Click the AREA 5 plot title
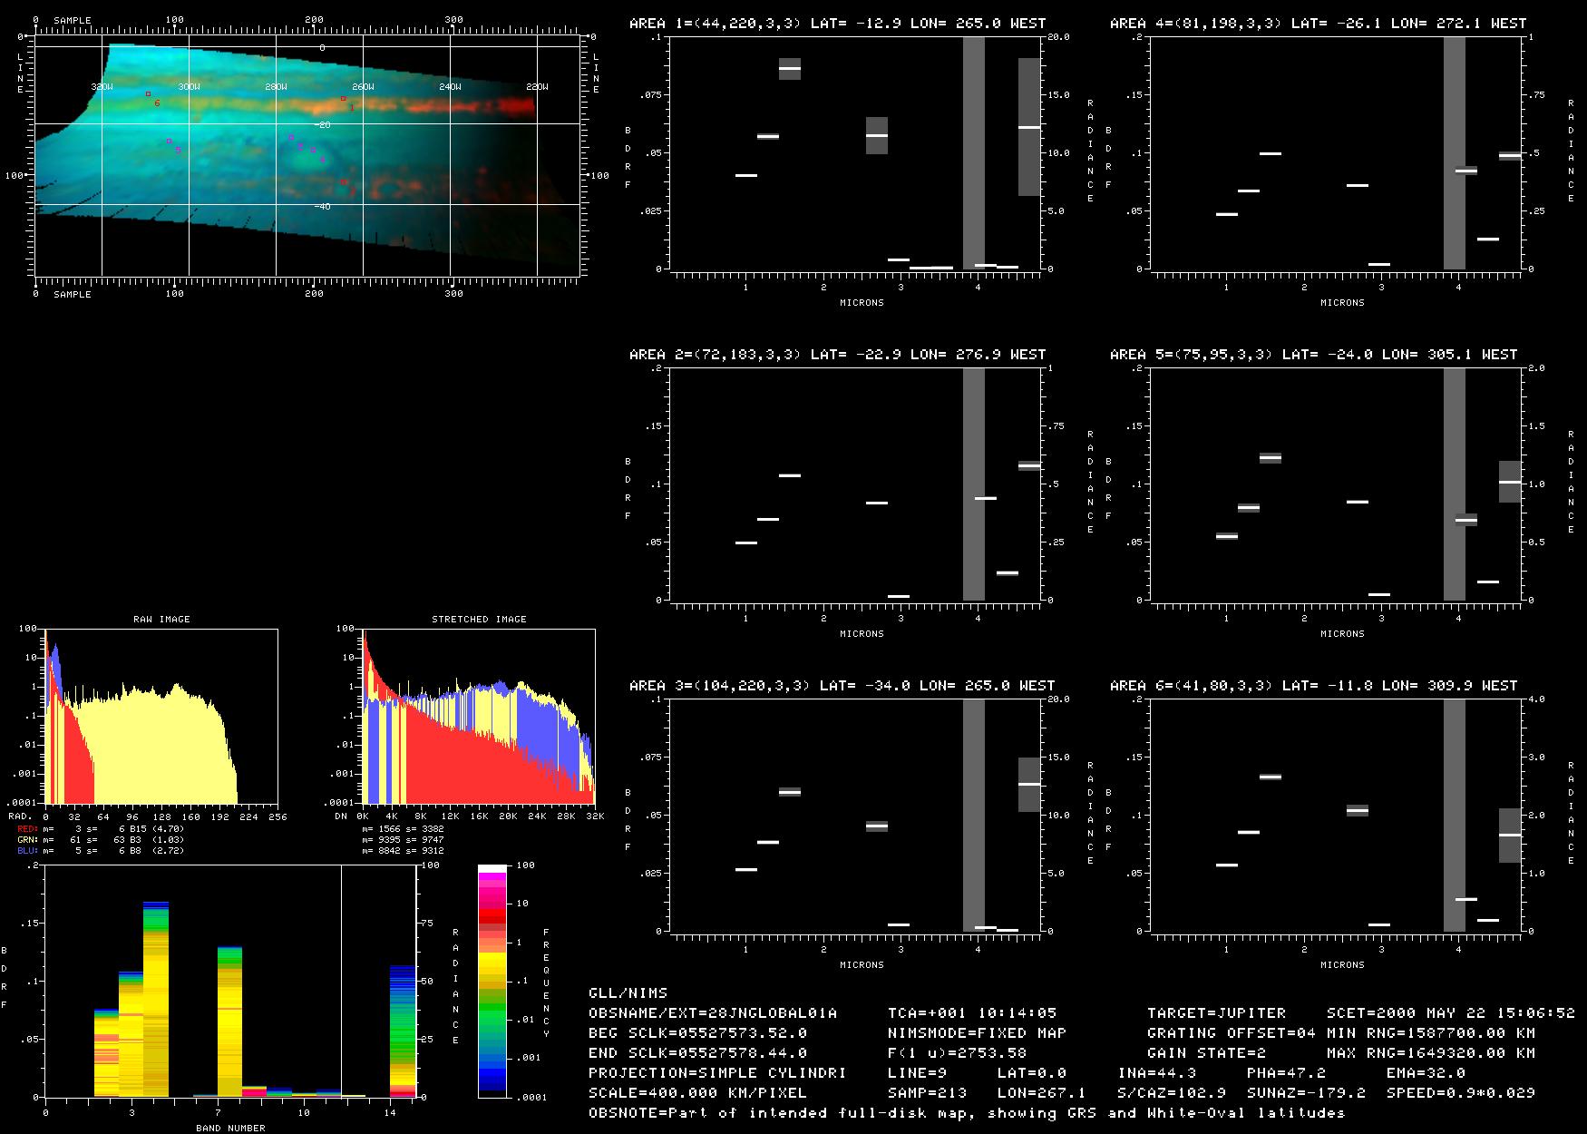 (1313, 354)
